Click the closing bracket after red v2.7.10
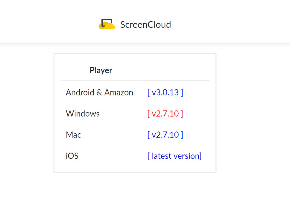Screen dimensions: 290x201 coord(182,113)
